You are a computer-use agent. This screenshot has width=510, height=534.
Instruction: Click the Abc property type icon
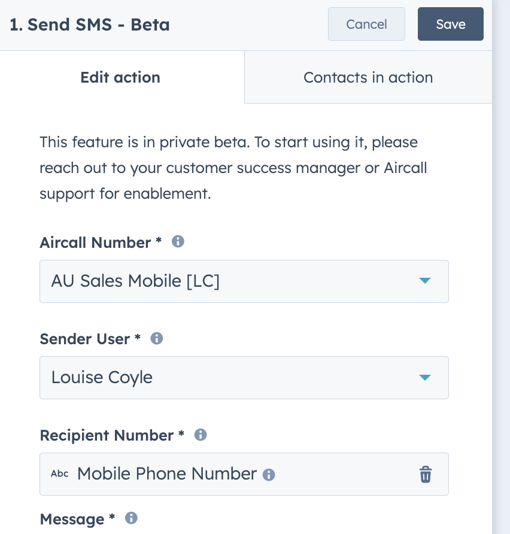tap(60, 474)
